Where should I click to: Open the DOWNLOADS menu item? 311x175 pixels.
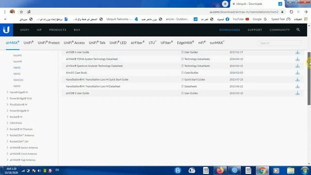pos(229,30)
